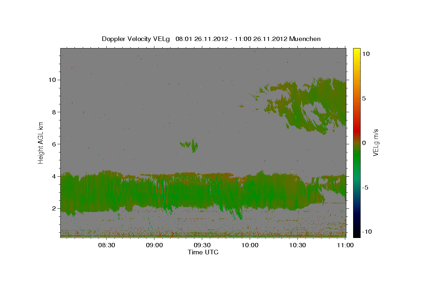Click the '11:00' time axis label
The image size is (428, 285).
pos(345,245)
